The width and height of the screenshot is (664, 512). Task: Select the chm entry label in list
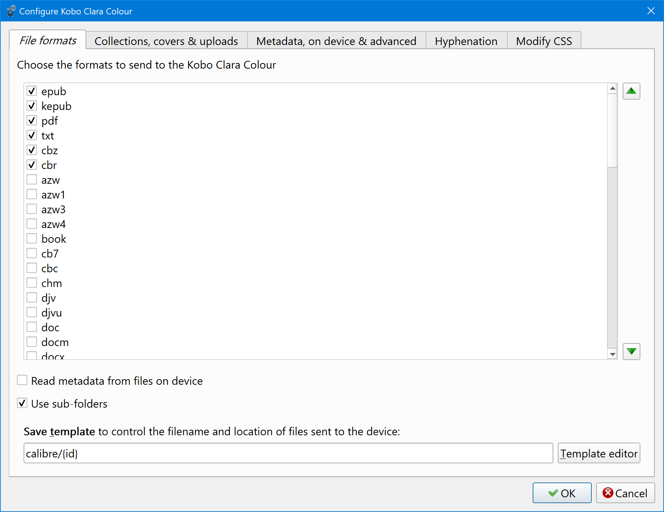[52, 283]
